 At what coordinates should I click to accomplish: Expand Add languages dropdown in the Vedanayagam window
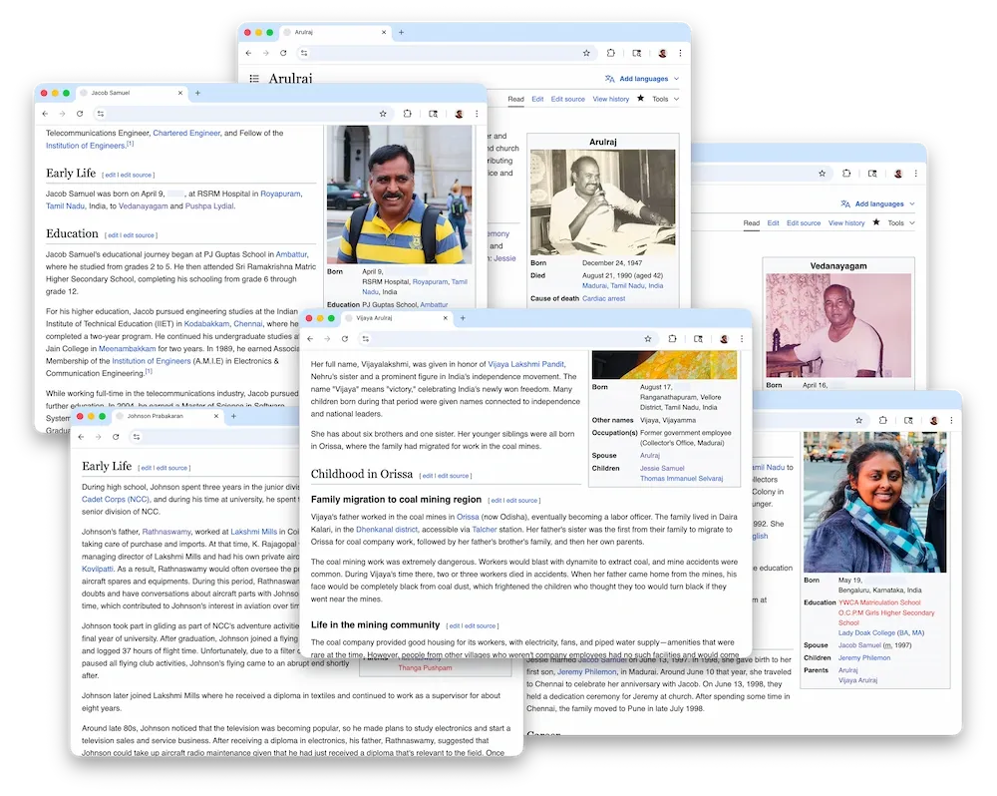coord(878,204)
